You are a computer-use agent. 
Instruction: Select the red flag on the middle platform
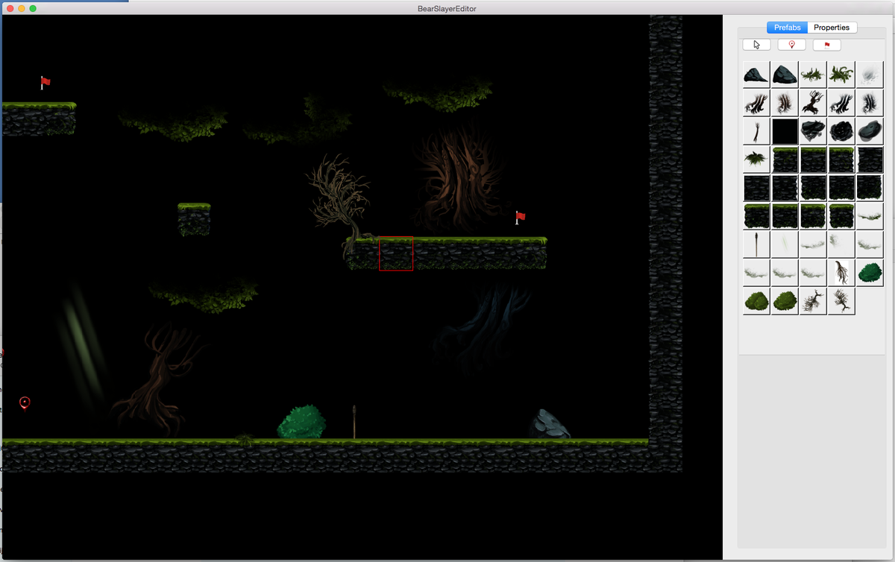point(520,217)
